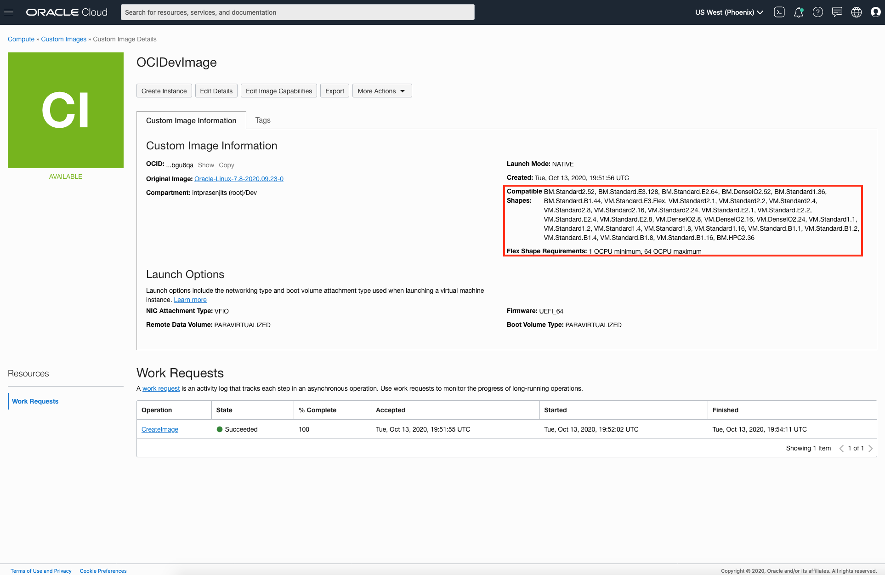Launch Cloud Shell from the header
Screen dimensions: 885x575
click(779, 12)
